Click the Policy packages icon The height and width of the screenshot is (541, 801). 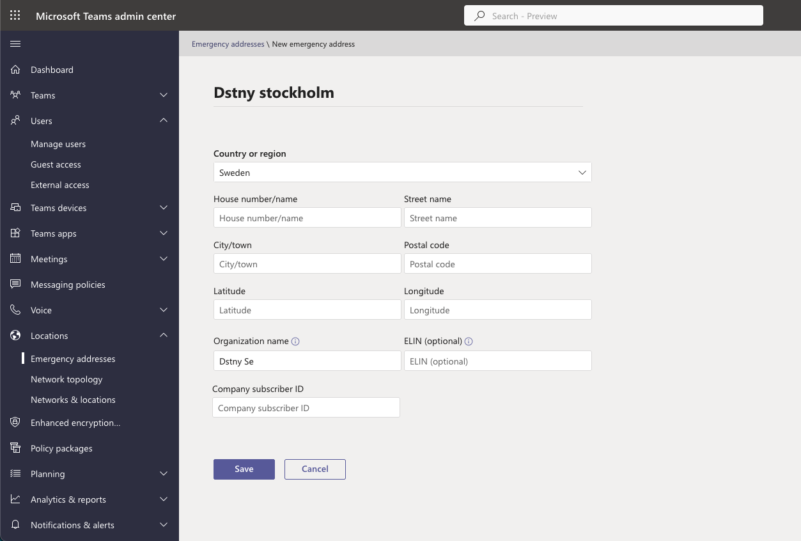click(x=15, y=448)
